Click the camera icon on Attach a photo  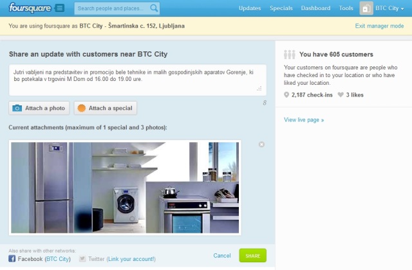(x=17, y=108)
